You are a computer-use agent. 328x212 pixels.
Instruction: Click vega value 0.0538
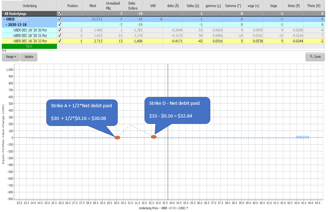click(258, 41)
